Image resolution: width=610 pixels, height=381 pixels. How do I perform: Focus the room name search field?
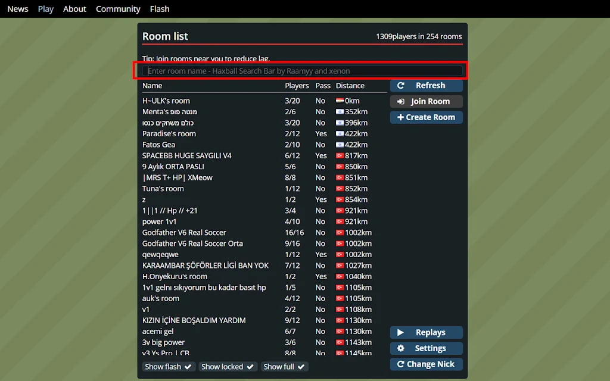tap(302, 71)
